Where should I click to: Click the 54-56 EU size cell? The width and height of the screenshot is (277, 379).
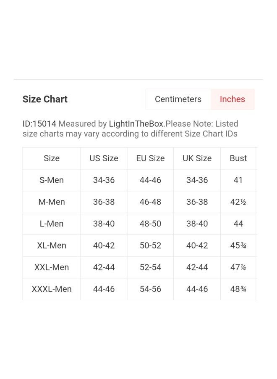click(x=150, y=289)
